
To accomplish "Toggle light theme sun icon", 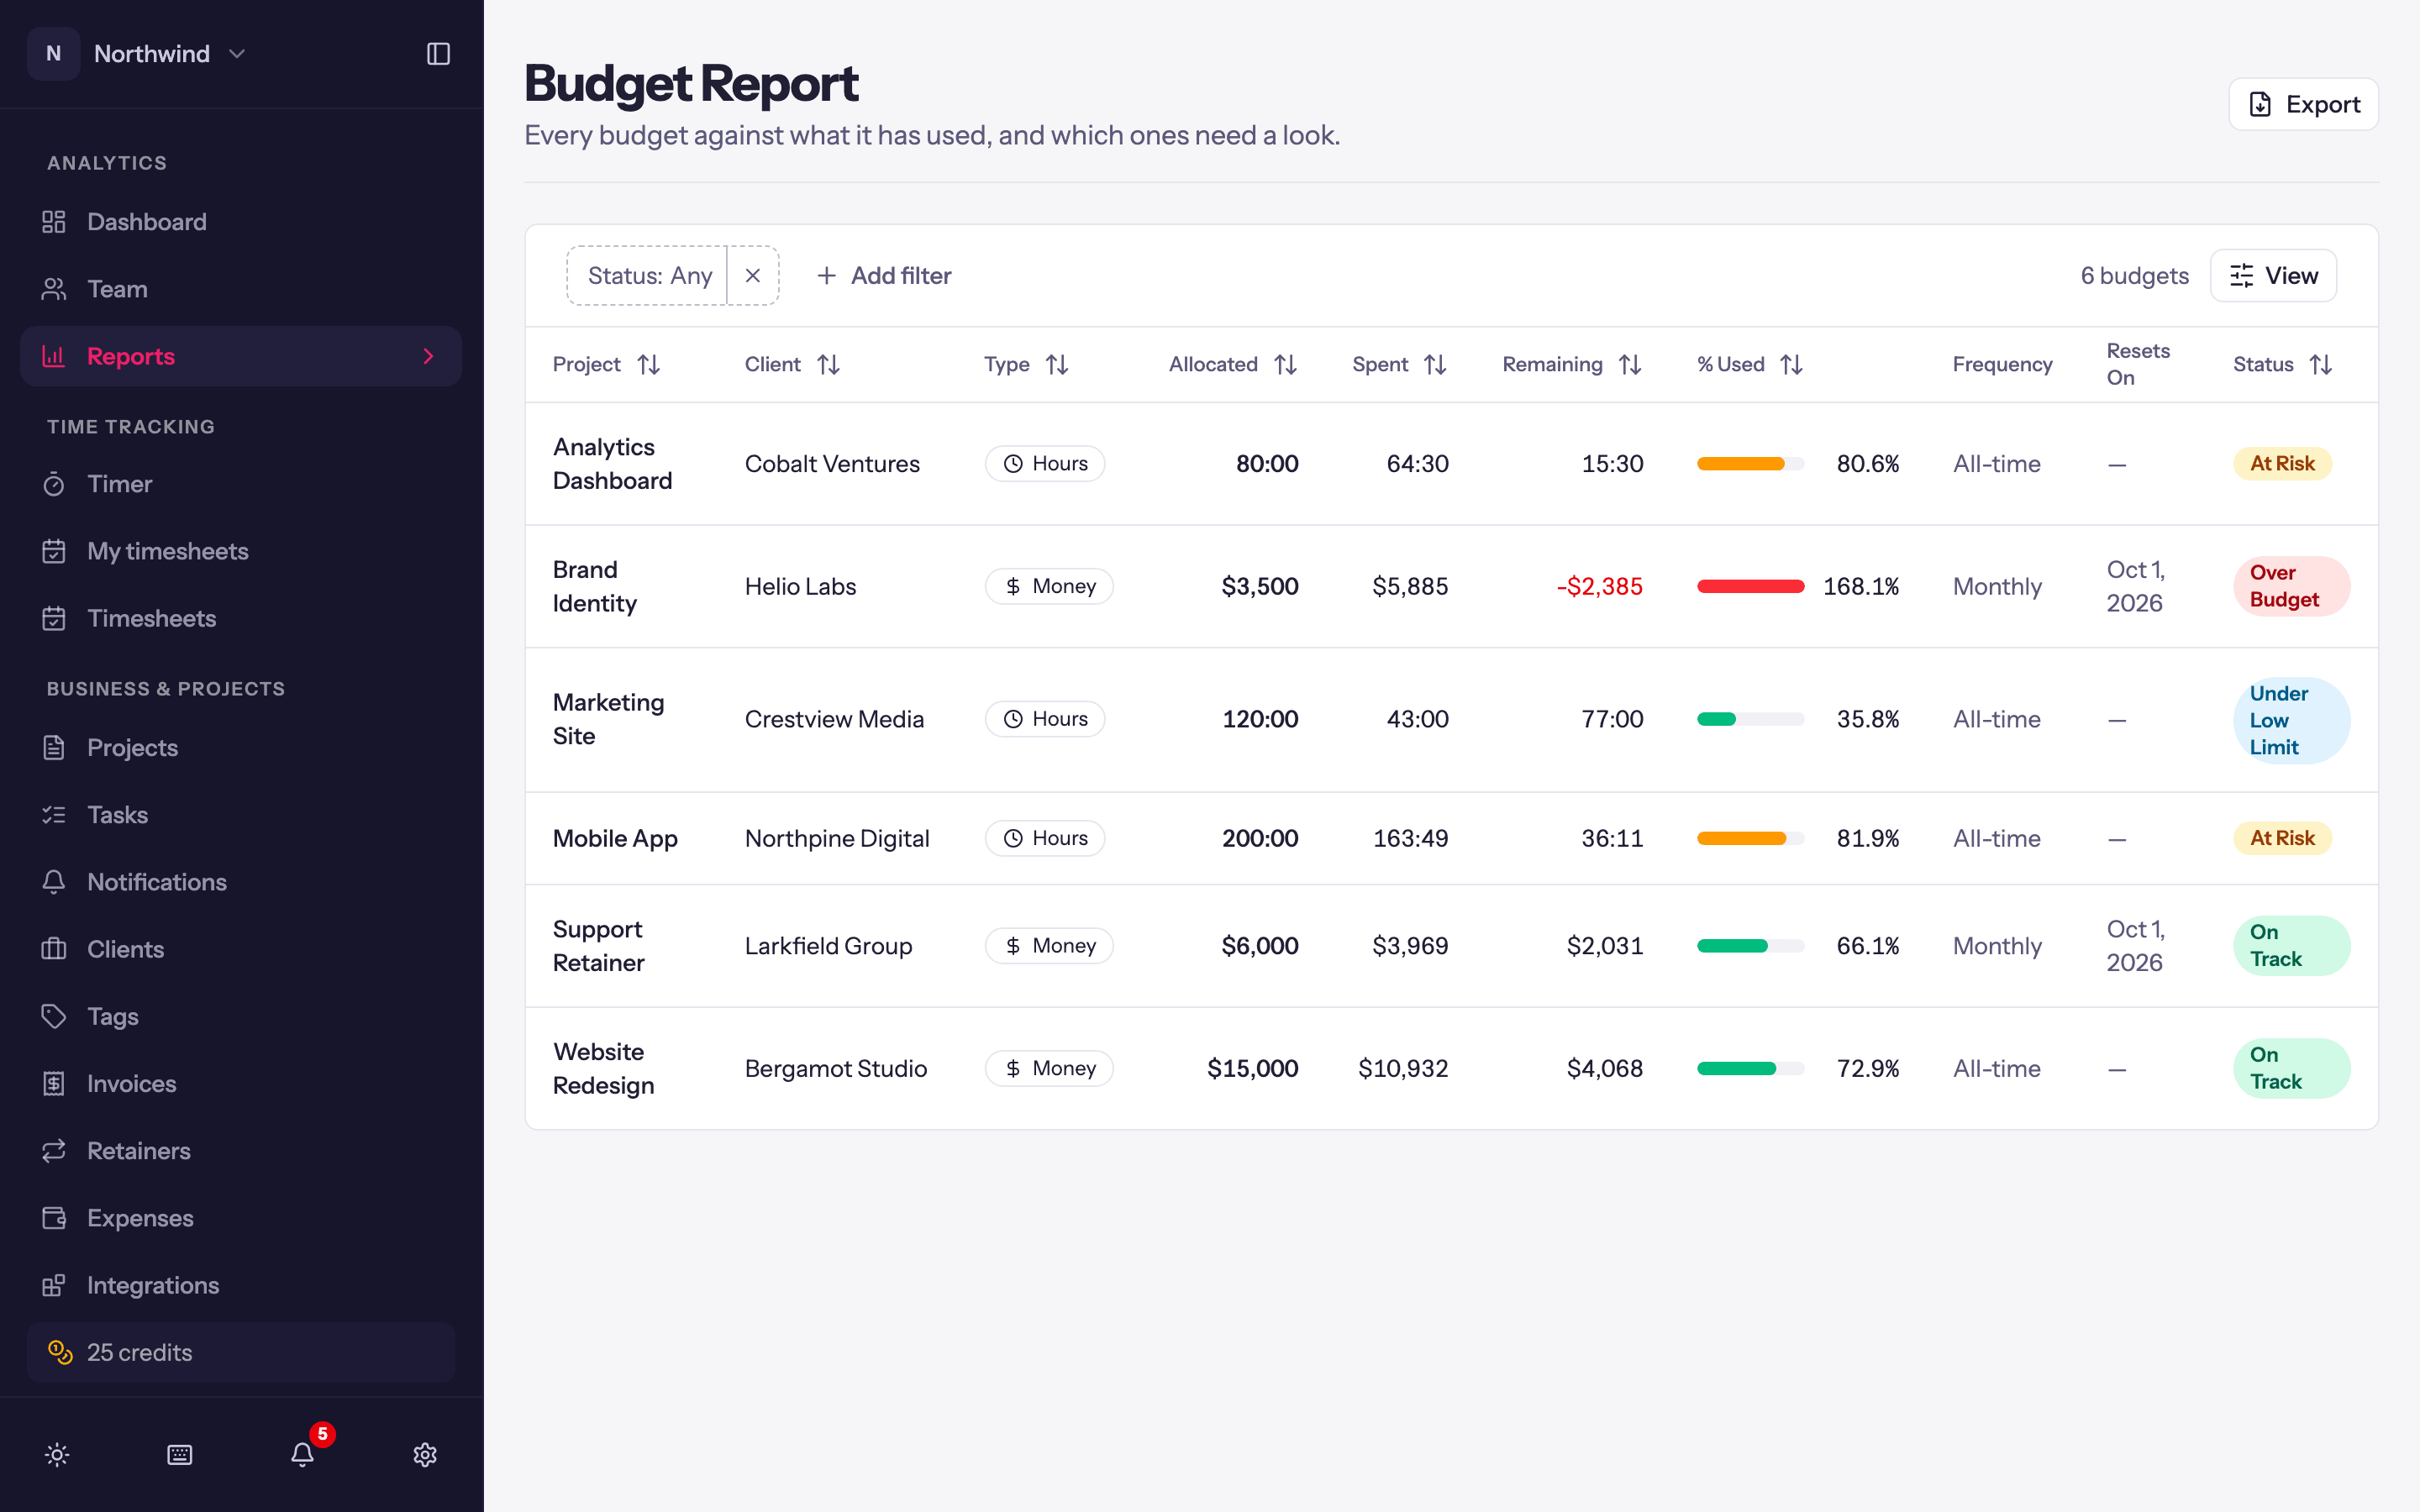I will coord(57,1454).
